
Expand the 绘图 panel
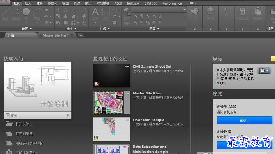[x=26, y=29]
